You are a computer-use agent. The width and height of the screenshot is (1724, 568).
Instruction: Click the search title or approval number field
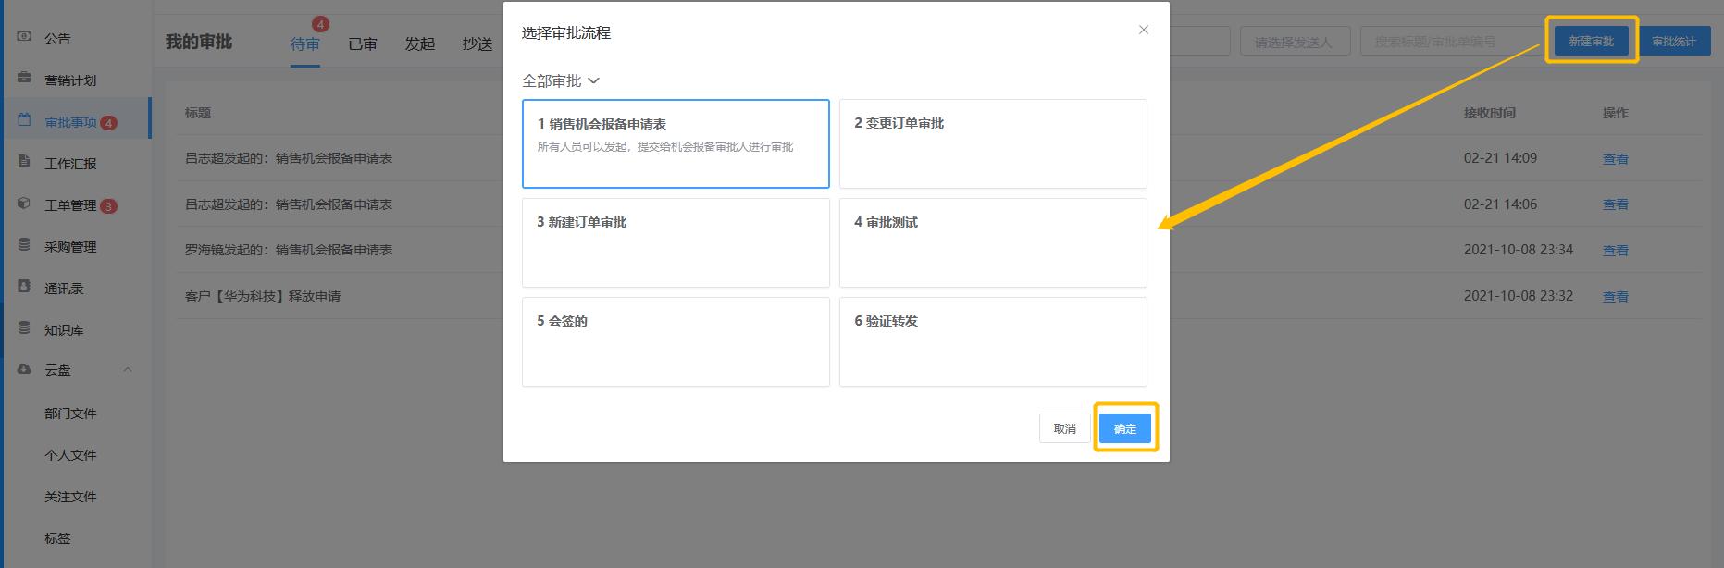(x=1448, y=42)
